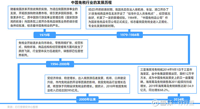Select the text box starting 经过5年的探索时期
The width and height of the screenshot is (200, 109).
pos(129,18)
